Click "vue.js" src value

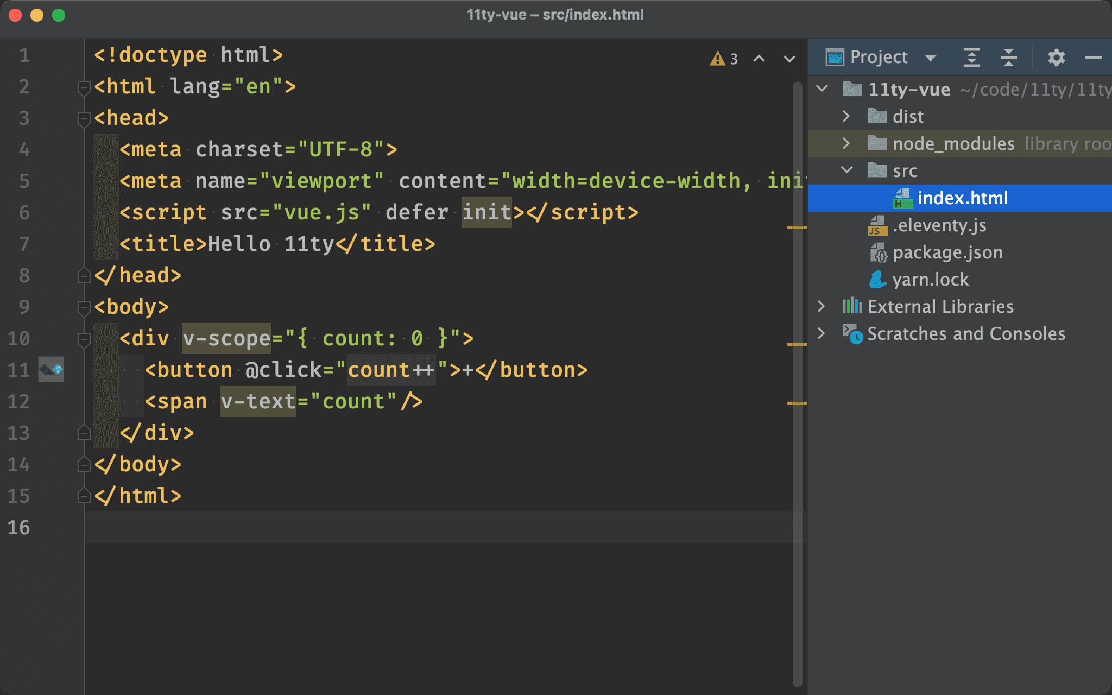(x=321, y=212)
